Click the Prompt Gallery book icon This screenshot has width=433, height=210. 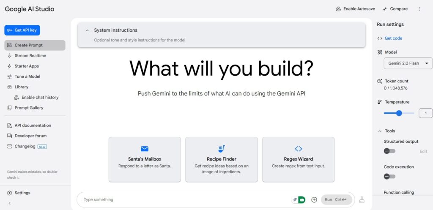click(x=9, y=108)
